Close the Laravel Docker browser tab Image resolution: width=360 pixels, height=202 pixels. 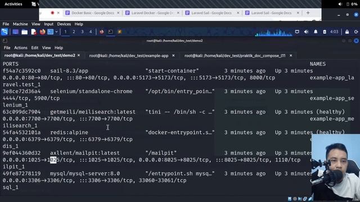pos(178,13)
